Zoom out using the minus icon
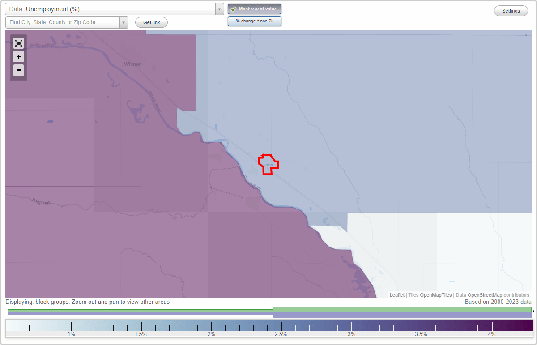The width and height of the screenshot is (537, 345). pos(18,70)
